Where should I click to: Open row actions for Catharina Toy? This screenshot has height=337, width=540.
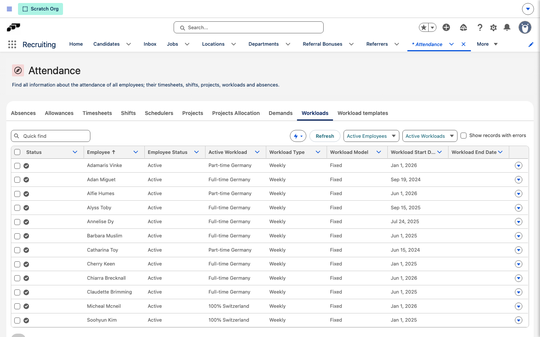pyautogui.click(x=519, y=250)
